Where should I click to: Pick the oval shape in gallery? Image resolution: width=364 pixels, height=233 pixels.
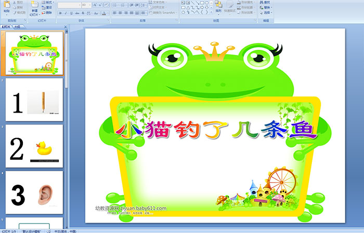click(x=207, y=3)
